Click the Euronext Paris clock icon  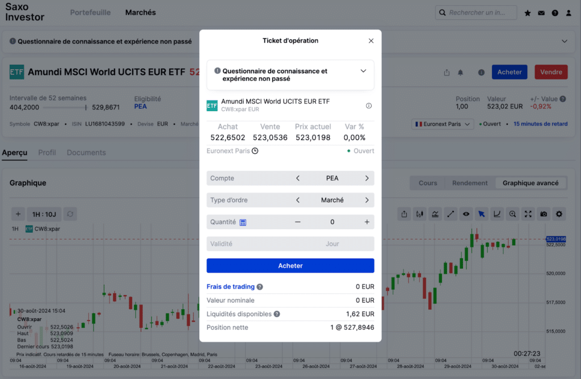[x=255, y=151]
